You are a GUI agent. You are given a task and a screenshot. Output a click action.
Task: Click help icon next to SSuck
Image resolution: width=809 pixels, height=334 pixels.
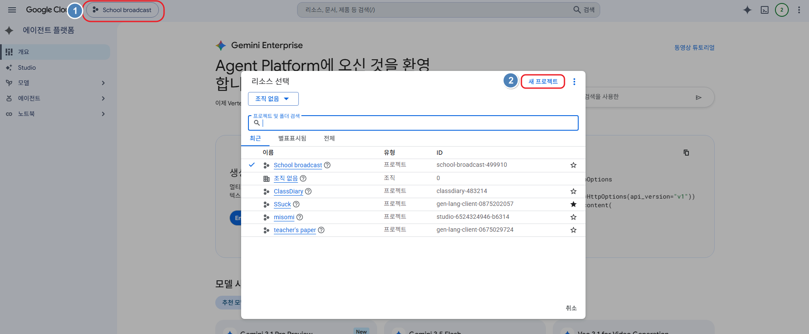tap(296, 204)
